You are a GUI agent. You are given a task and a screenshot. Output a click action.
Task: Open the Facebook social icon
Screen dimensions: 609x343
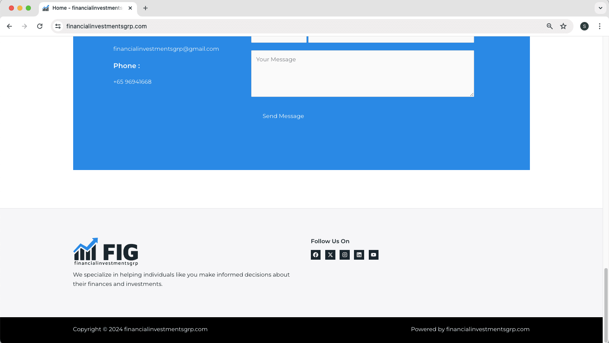(x=315, y=255)
